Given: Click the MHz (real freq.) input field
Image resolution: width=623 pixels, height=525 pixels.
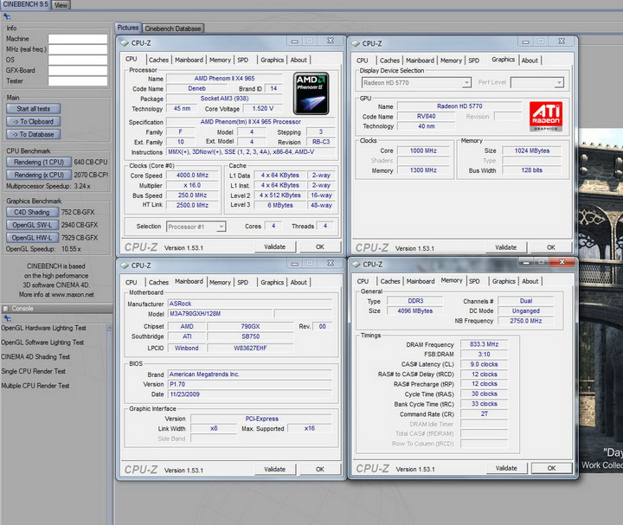Looking at the screenshot, I should (x=78, y=49).
